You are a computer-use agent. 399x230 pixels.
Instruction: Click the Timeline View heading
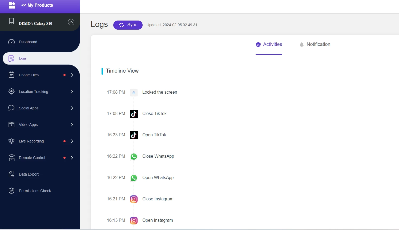[122, 71]
